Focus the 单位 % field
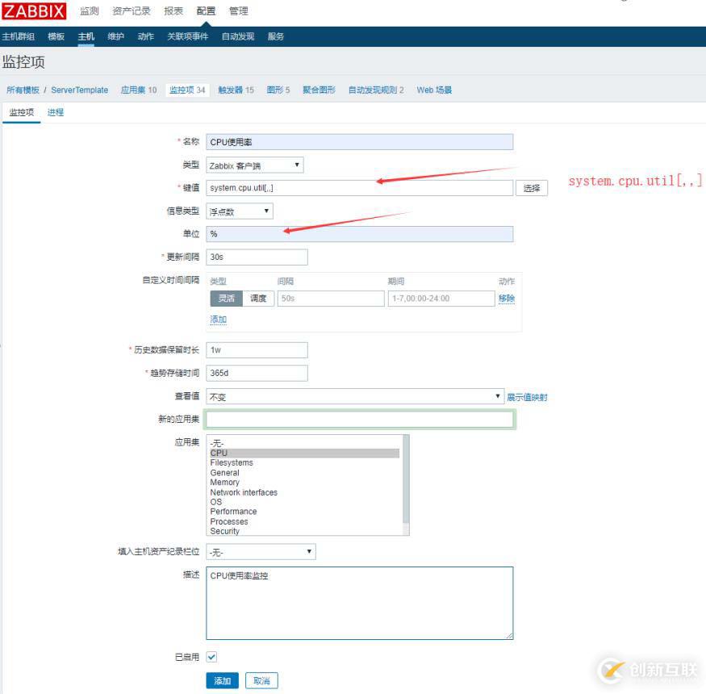This screenshot has height=694, width=706. pyautogui.click(x=359, y=234)
